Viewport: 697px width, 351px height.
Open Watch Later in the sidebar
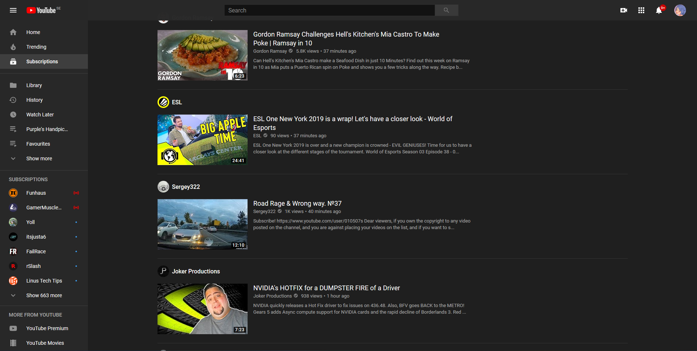[x=44, y=115]
